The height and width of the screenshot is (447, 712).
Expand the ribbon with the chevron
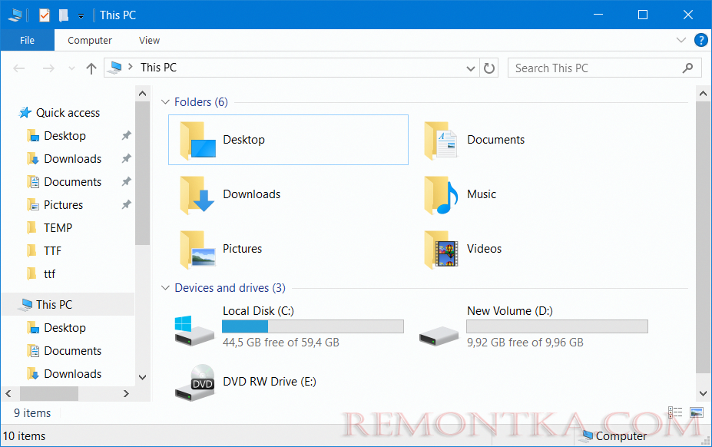681,40
